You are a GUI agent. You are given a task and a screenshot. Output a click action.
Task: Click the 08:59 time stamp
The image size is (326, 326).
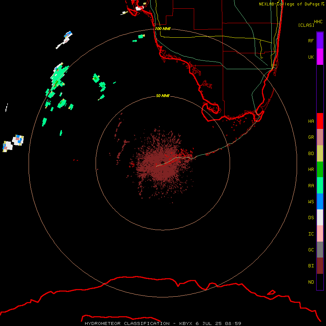(233, 323)
